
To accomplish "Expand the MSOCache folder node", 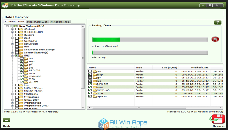I will coord(12,94).
